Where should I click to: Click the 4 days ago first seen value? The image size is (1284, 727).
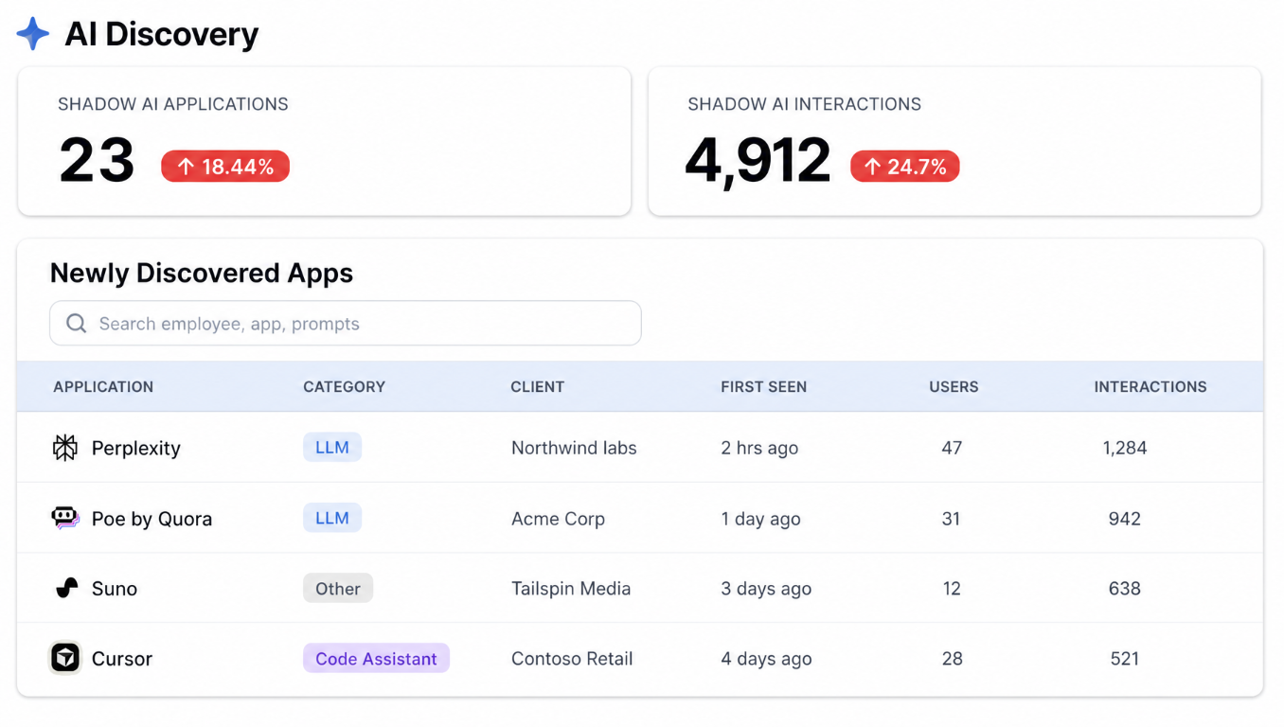click(766, 659)
